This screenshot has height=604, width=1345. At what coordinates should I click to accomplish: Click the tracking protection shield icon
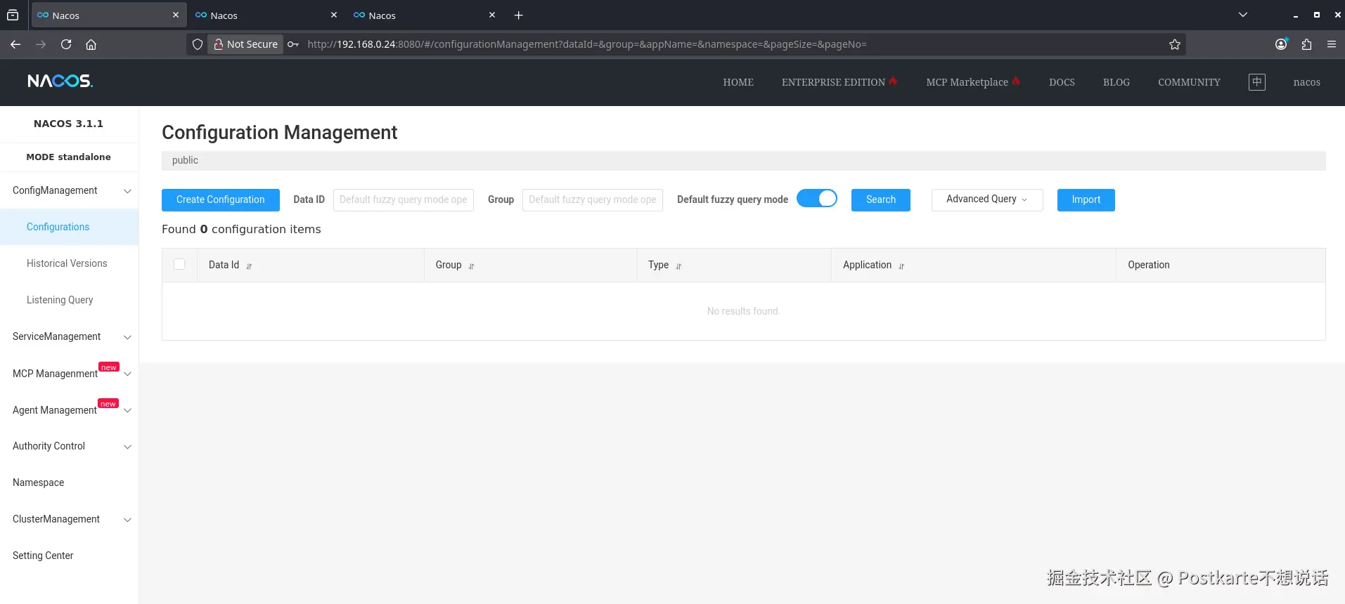198,44
